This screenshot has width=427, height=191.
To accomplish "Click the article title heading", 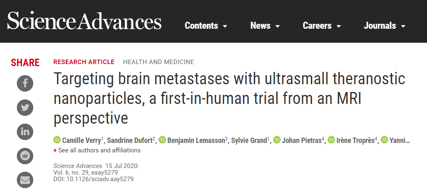I will point(229,98).
